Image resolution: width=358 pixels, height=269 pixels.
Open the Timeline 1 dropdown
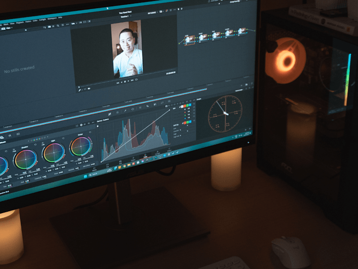[x=125, y=17]
